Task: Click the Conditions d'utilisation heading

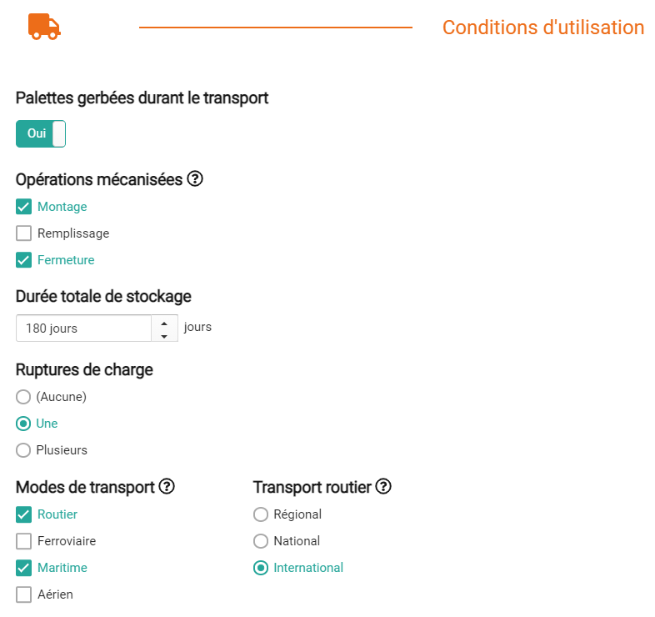Action: (542, 28)
